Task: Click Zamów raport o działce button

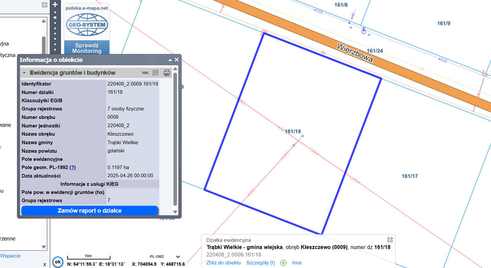Action: 90,210
